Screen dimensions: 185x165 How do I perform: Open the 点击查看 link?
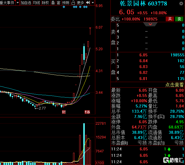(x=174, y=85)
